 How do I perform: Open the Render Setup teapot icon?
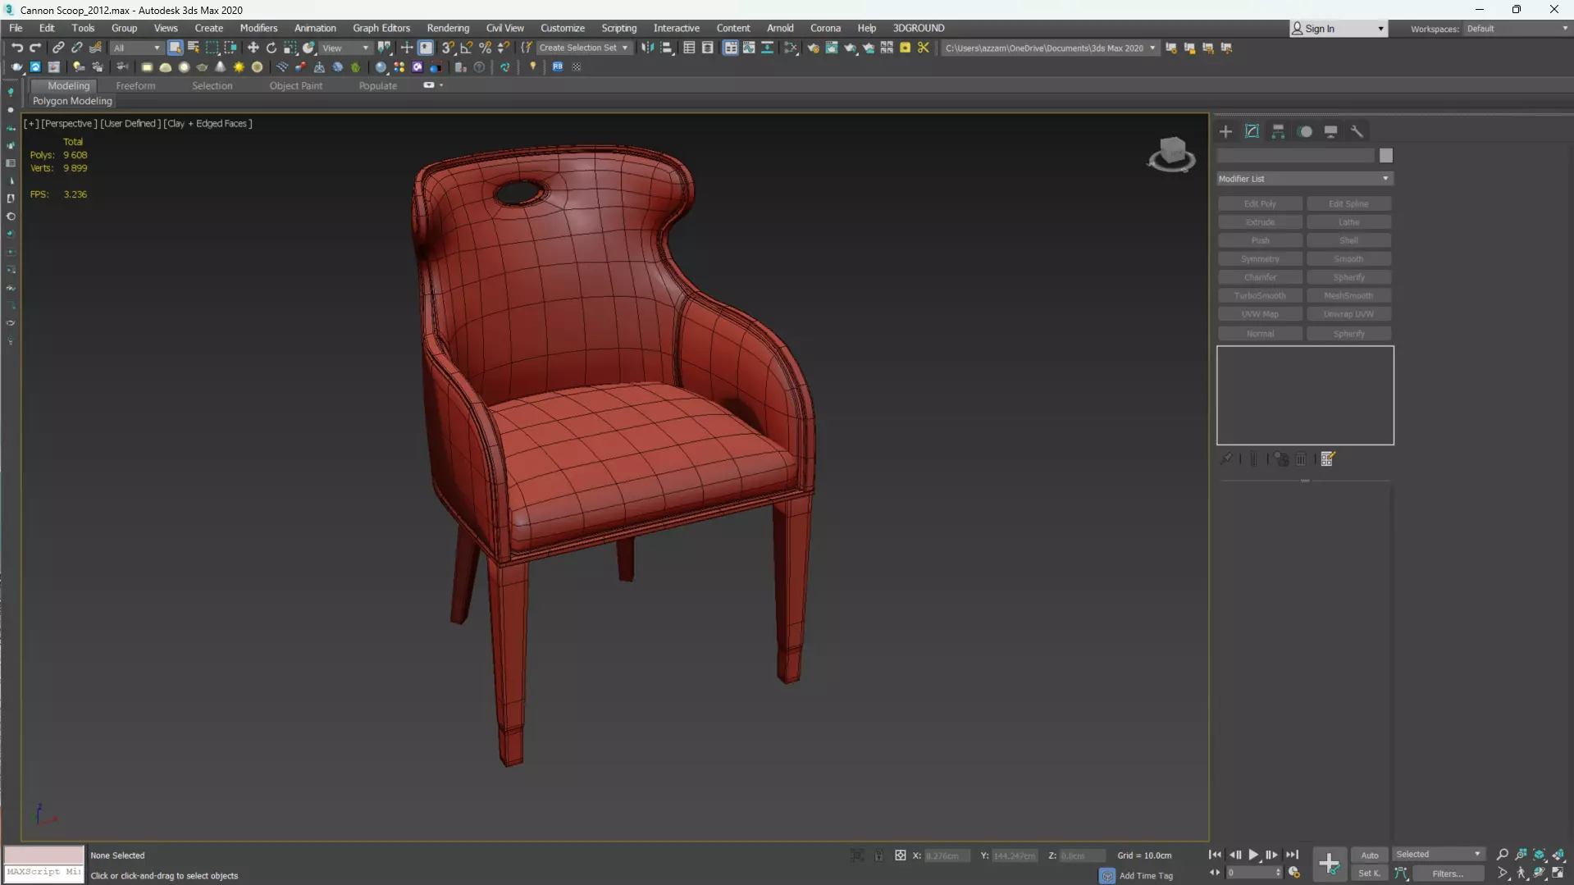click(813, 48)
